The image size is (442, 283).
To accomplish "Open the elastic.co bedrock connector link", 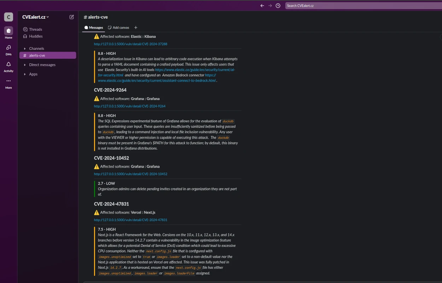I will [x=157, y=80].
